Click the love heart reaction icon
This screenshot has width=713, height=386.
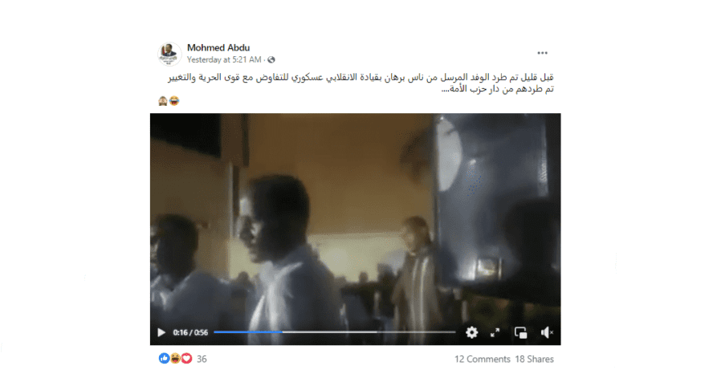click(186, 358)
